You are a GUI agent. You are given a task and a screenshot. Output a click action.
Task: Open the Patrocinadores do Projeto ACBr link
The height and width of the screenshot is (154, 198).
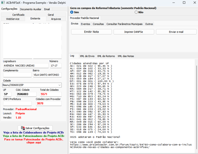[34, 136]
